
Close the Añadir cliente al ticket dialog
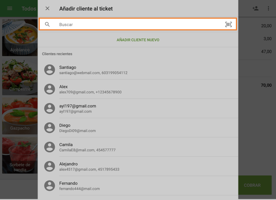coord(47,8)
